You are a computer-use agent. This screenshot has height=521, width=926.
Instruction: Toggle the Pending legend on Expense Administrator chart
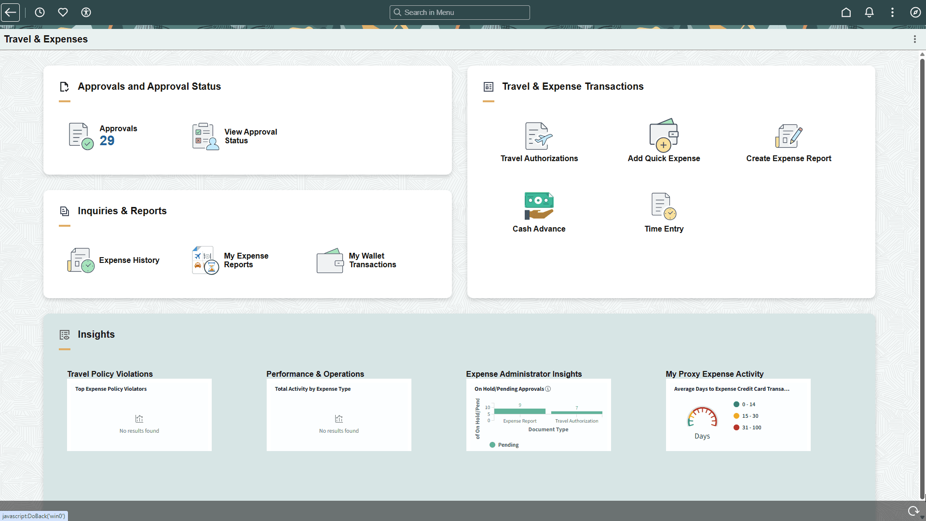504,444
